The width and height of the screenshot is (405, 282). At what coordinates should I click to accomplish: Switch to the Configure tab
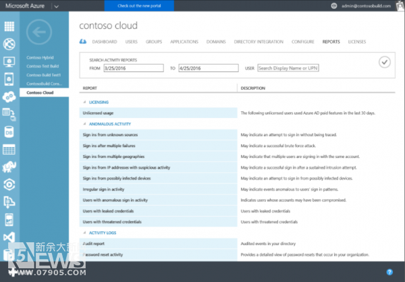point(302,42)
